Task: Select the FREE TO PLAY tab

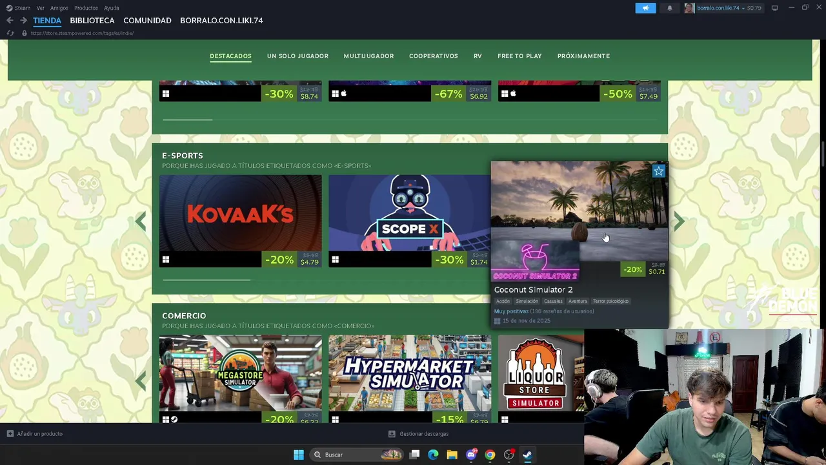Action: pos(519,56)
